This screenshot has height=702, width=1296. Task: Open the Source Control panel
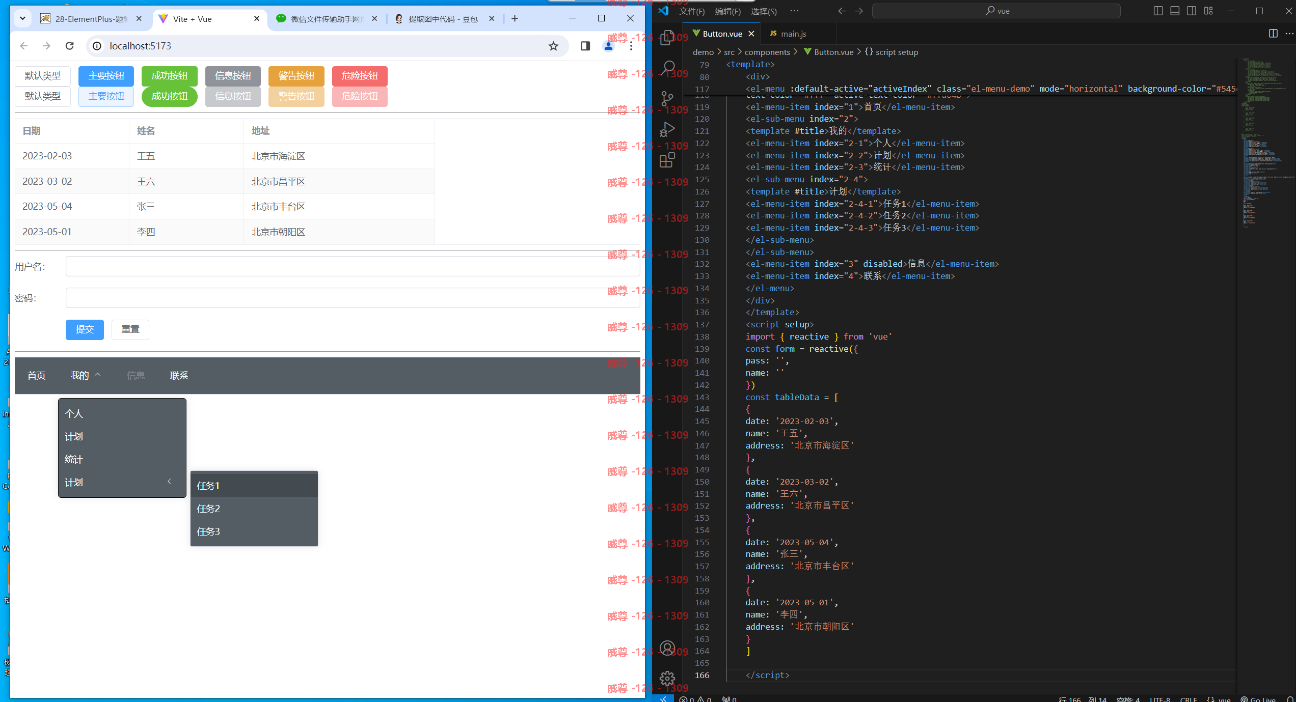(667, 98)
